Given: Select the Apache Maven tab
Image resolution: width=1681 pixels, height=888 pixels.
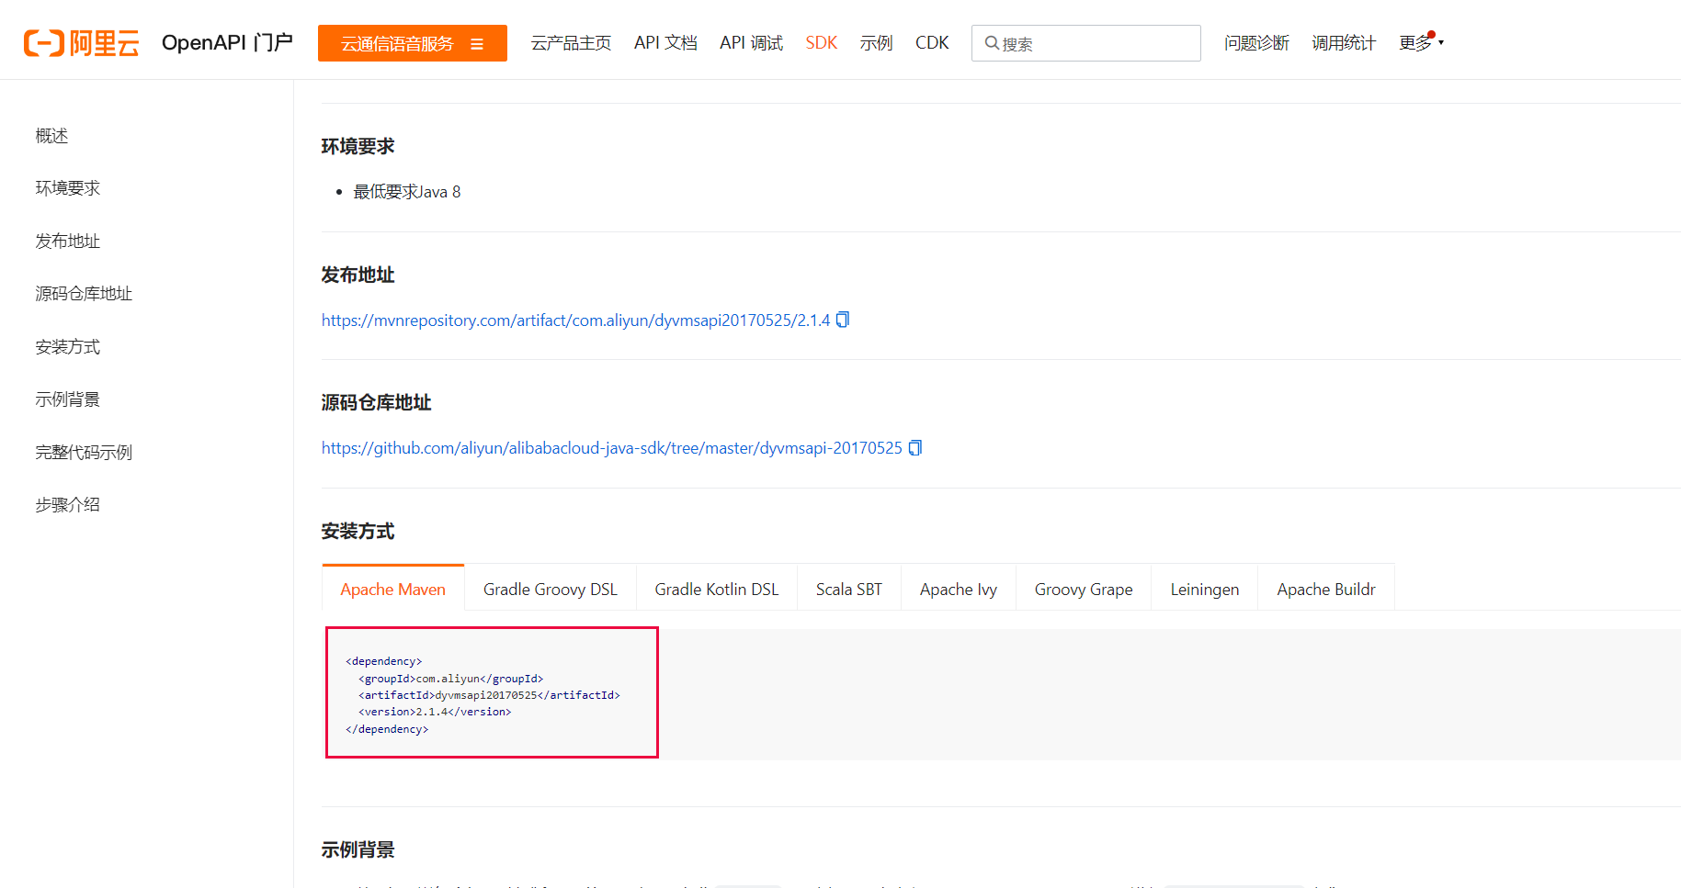Looking at the screenshot, I should point(392,589).
